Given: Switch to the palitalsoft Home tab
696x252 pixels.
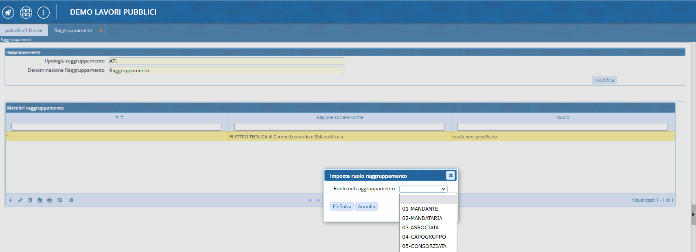Looking at the screenshot, I should (x=24, y=30).
